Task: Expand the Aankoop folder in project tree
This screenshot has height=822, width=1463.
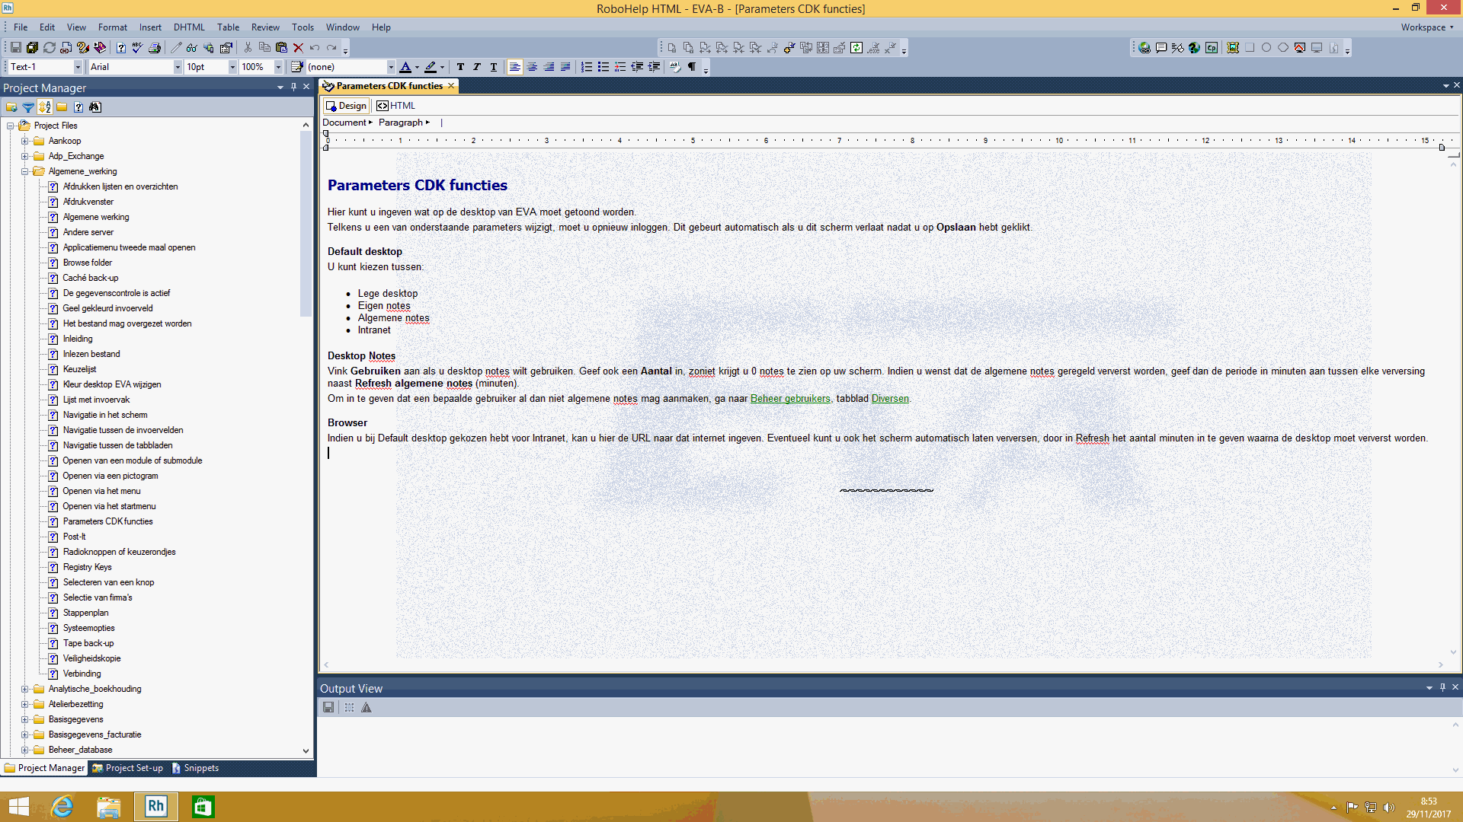Action: coord(24,141)
